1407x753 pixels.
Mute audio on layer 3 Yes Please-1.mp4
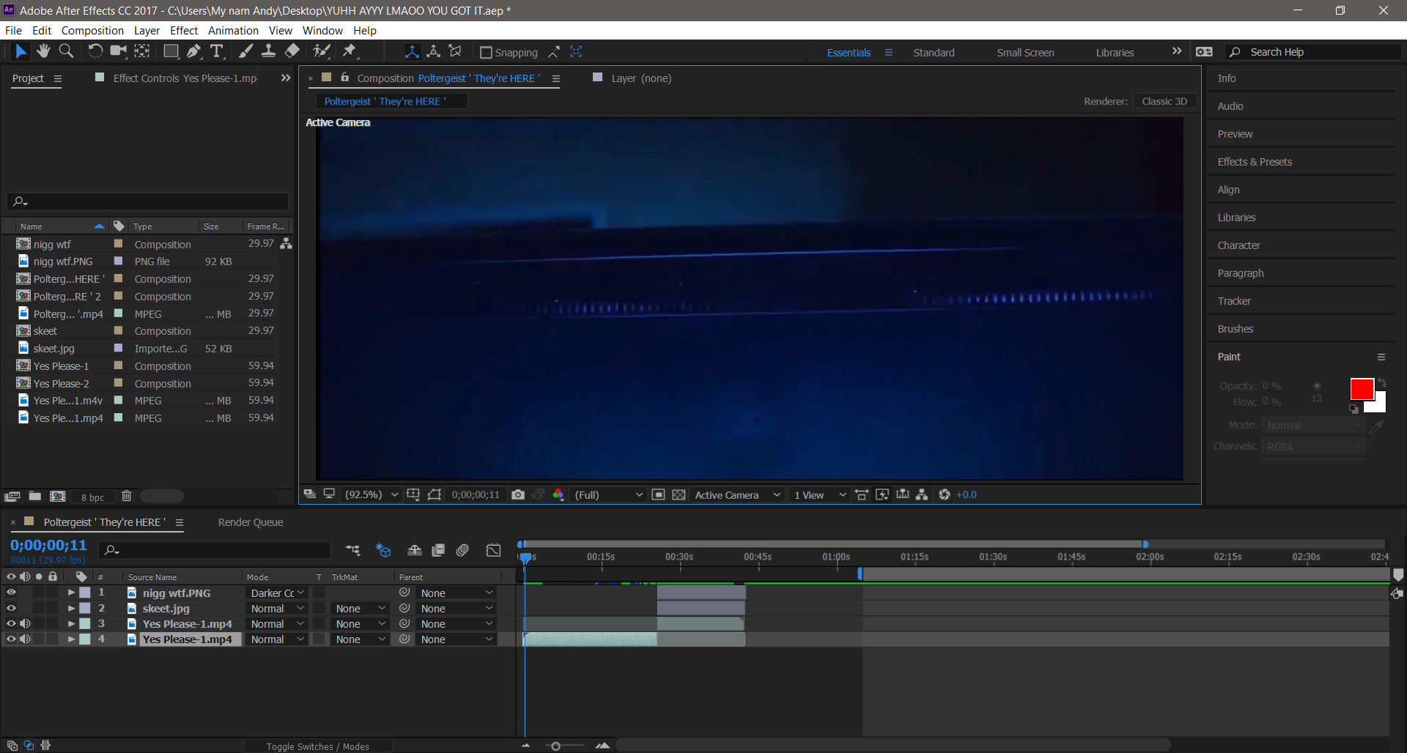tap(25, 623)
